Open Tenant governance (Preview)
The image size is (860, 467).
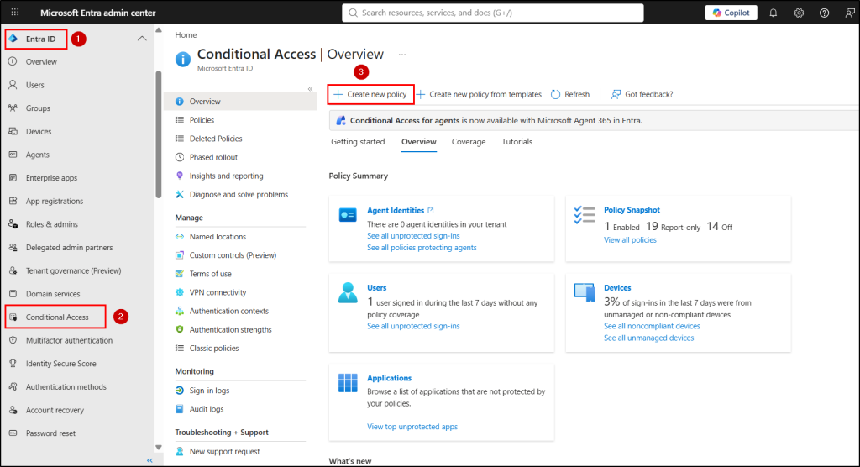(74, 270)
